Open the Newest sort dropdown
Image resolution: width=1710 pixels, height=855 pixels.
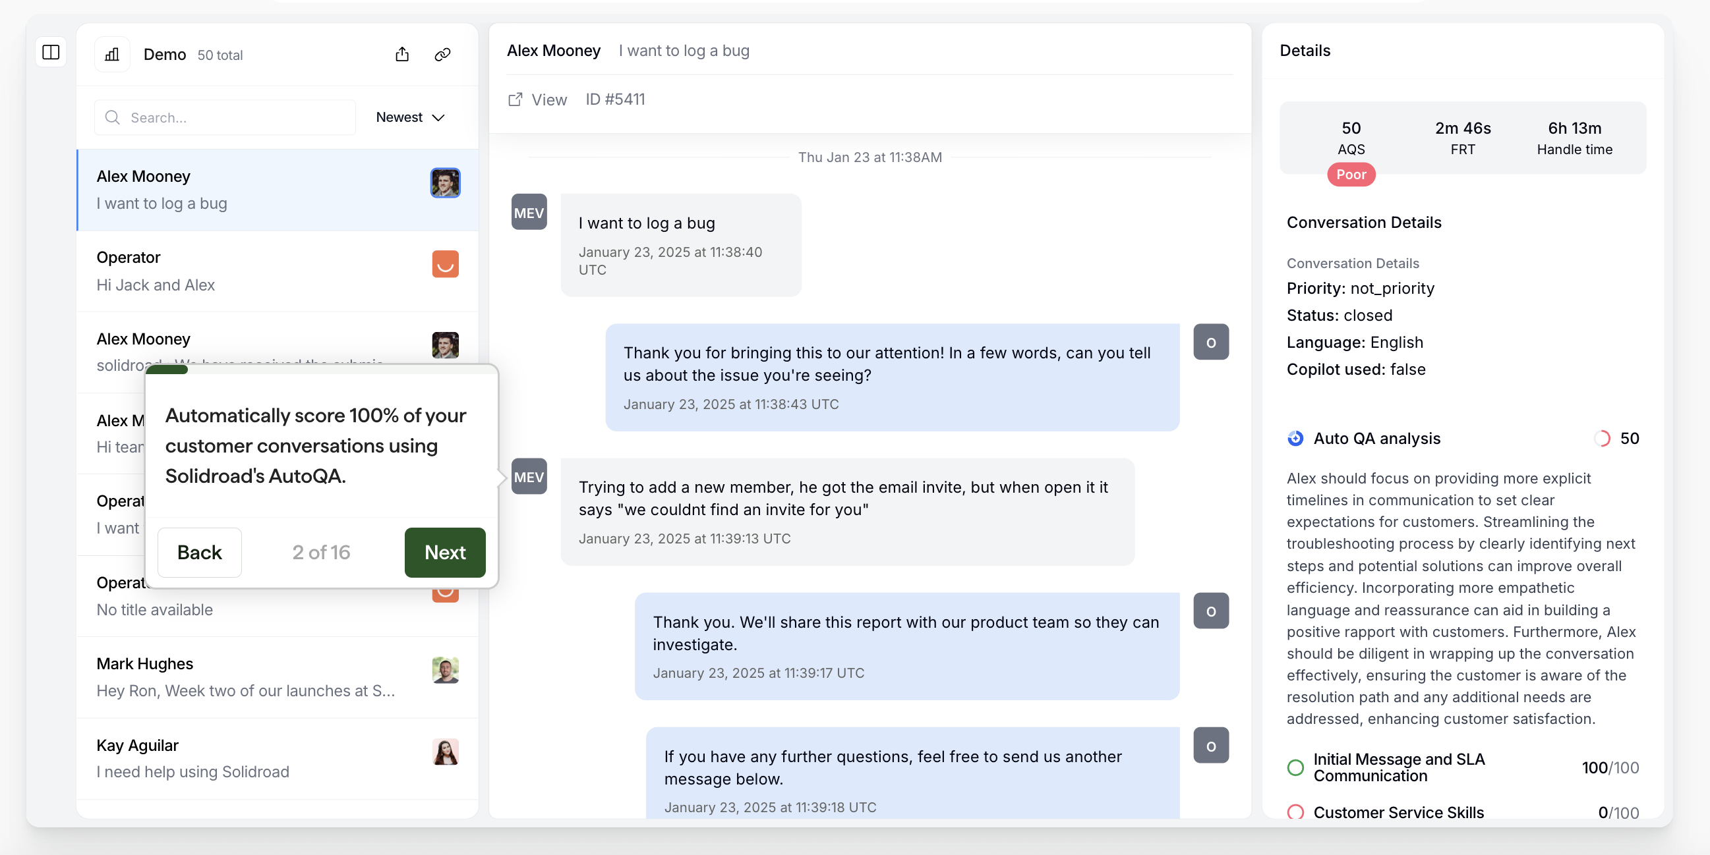click(x=409, y=117)
